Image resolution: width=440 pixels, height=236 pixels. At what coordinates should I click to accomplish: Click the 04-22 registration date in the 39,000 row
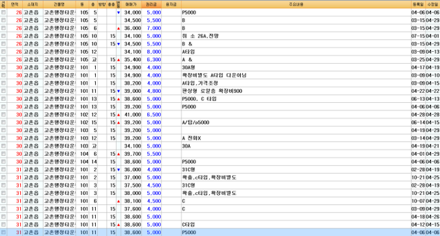point(418,91)
